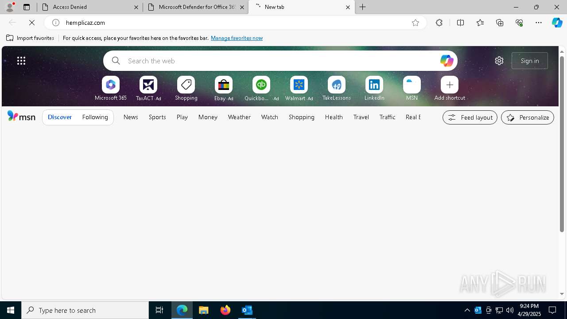Image resolution: width=567 pixels, height=319 pixels.
Task: Add this page to favorites star
Action: point(415,23)
